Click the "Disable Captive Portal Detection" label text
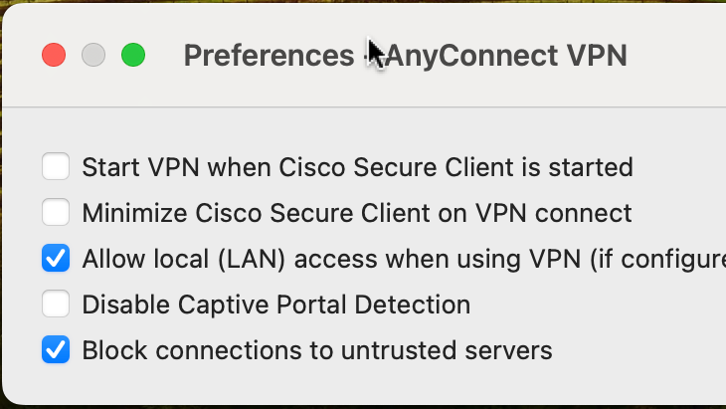This screenshot has height=409, width=726. click(275, 305)
